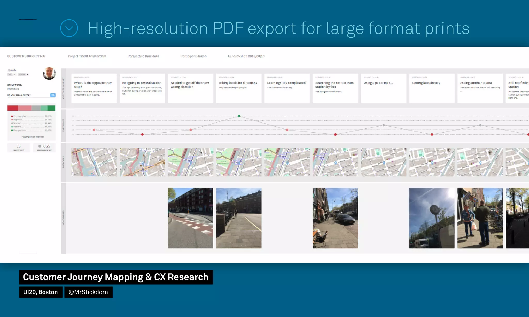This screenshot has width=529, height=317.
Task: Click 'Generated on 2015/08/13' in the header
Action: coord(246,56)
